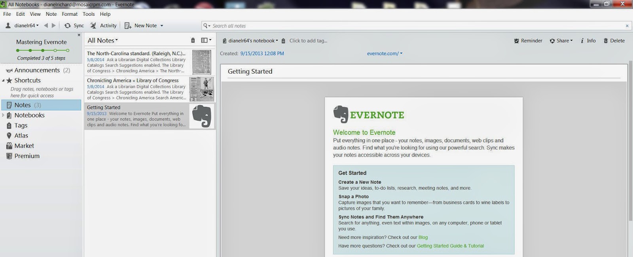Screen dimensions: 633x257
Task: Open the New Note dropdown arrow
Action: point(161,26)
